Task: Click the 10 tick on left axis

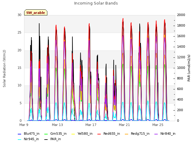Action: coord(19,85)
